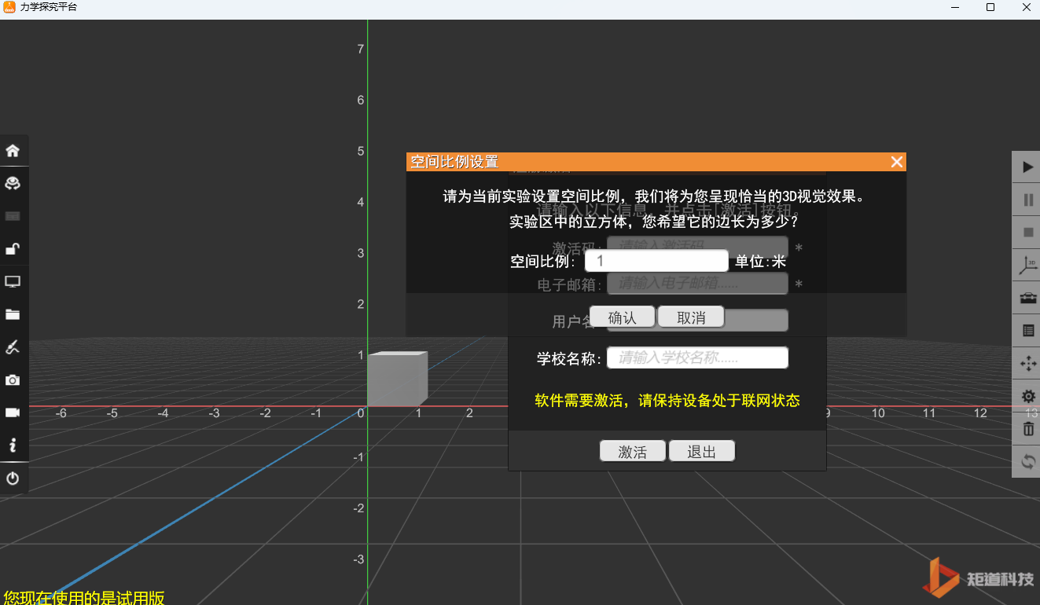
Task: Click the 激活 button
Action: tap(633, 452)
